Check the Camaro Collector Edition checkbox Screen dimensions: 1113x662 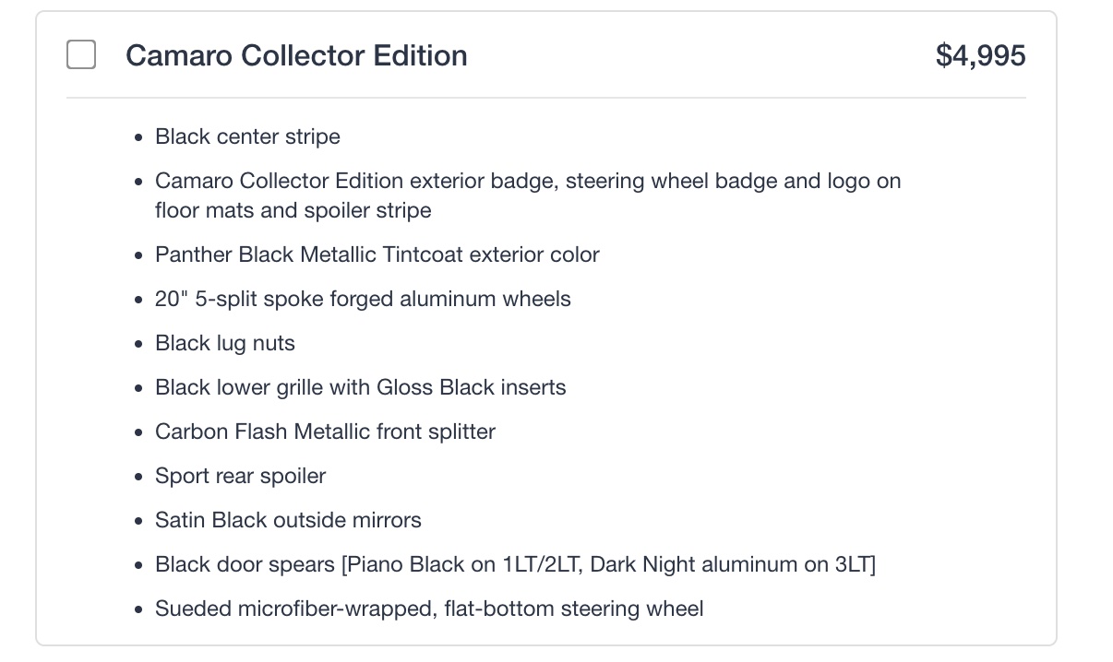tap(81, 55)
